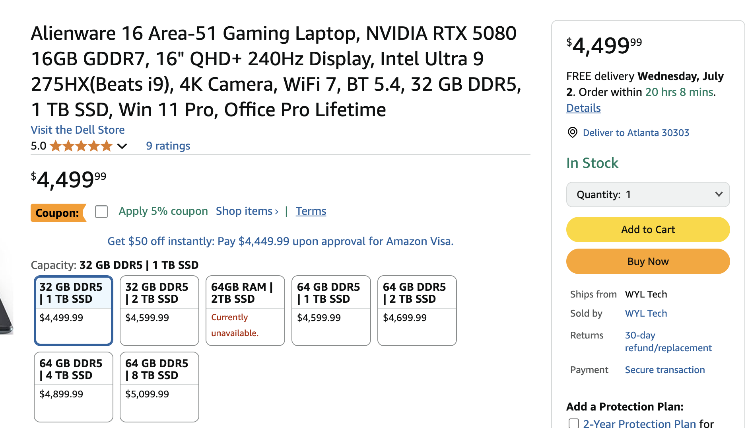Open Shop items coupon link
746x428 pixels.
point(247,211)
